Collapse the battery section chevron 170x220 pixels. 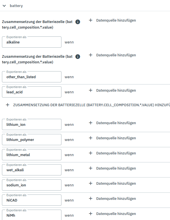pos(4,6)
